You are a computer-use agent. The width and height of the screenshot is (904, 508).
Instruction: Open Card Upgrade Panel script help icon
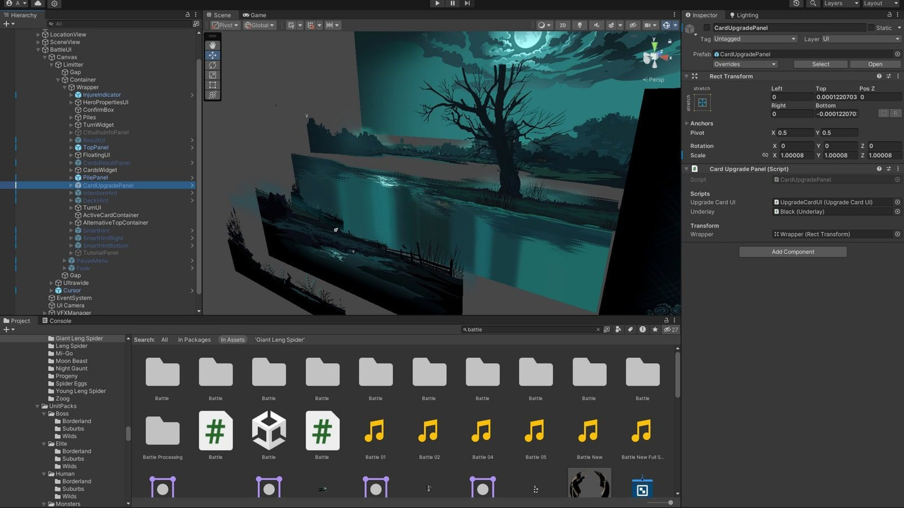click(x=879, y=169)
